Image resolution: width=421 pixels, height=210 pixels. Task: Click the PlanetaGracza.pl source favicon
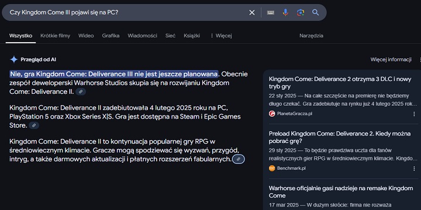(272, 114)
